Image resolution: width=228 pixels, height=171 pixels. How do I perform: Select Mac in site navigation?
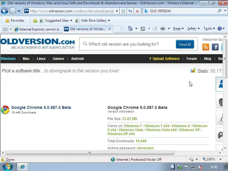point(26,59)
